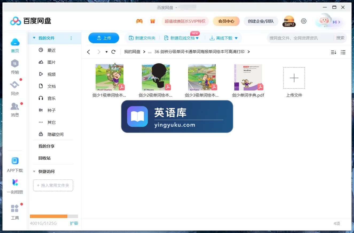Collapse the 我的文件 tree arrow
Image resolution: width=354 pixels, height=233 pixels.
[x=34, y=38]
